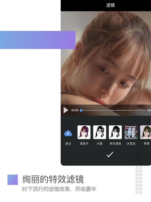The height and width of the screenshot is (202, 151).
Task: Click the 绚丽的特效滤镜 heading
Action: [x=53, y=179]
